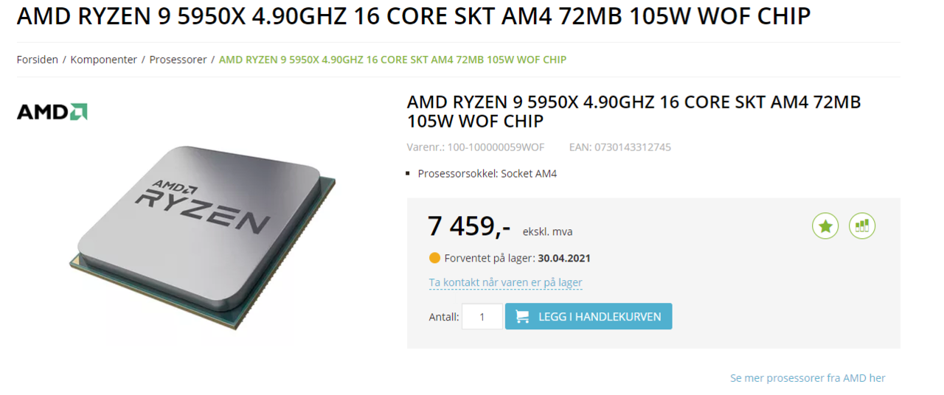Click 'Ta kontakt når varen er på lager'
This screenshot has width=944, height=395.
click(x=506, y=282)
